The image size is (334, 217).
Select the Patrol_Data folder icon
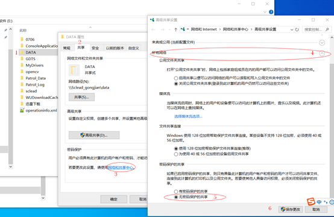click(22, 78)
